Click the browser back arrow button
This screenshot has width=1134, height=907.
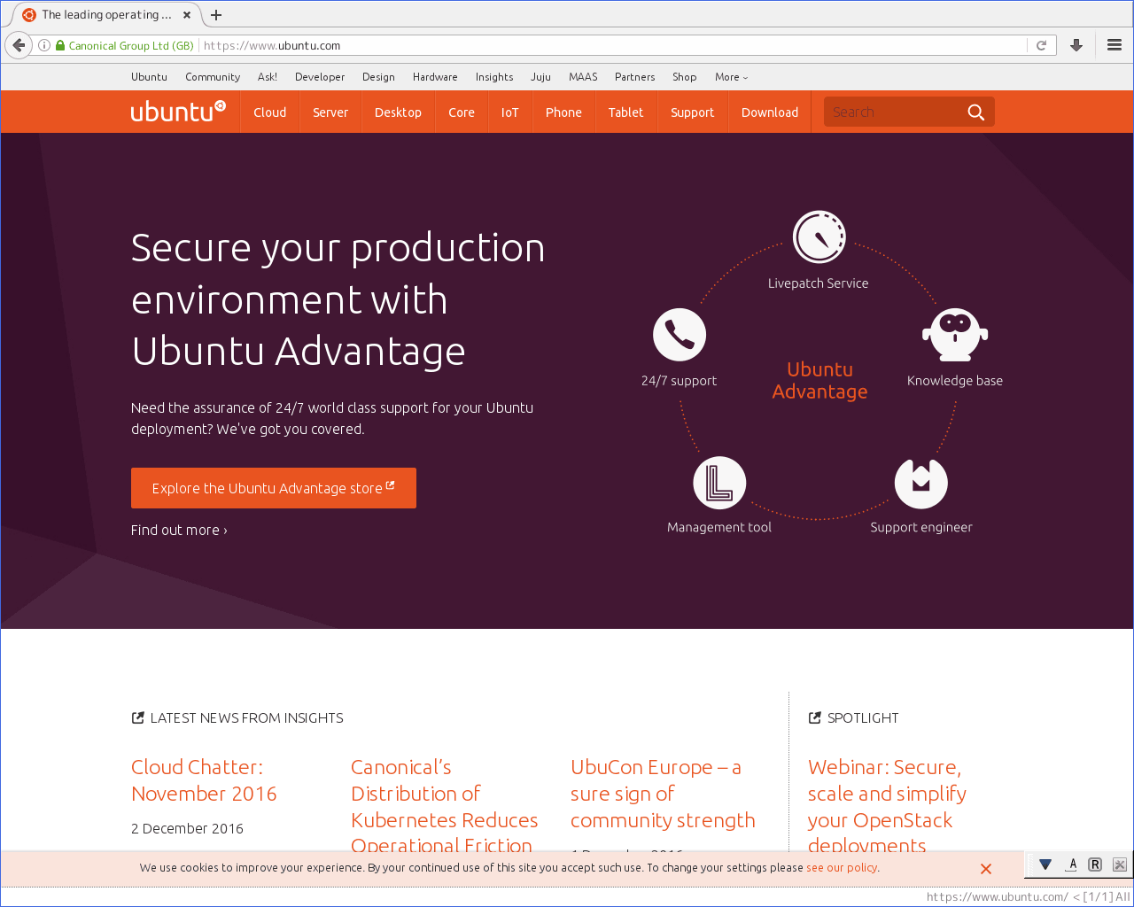(x=19, y=45)
